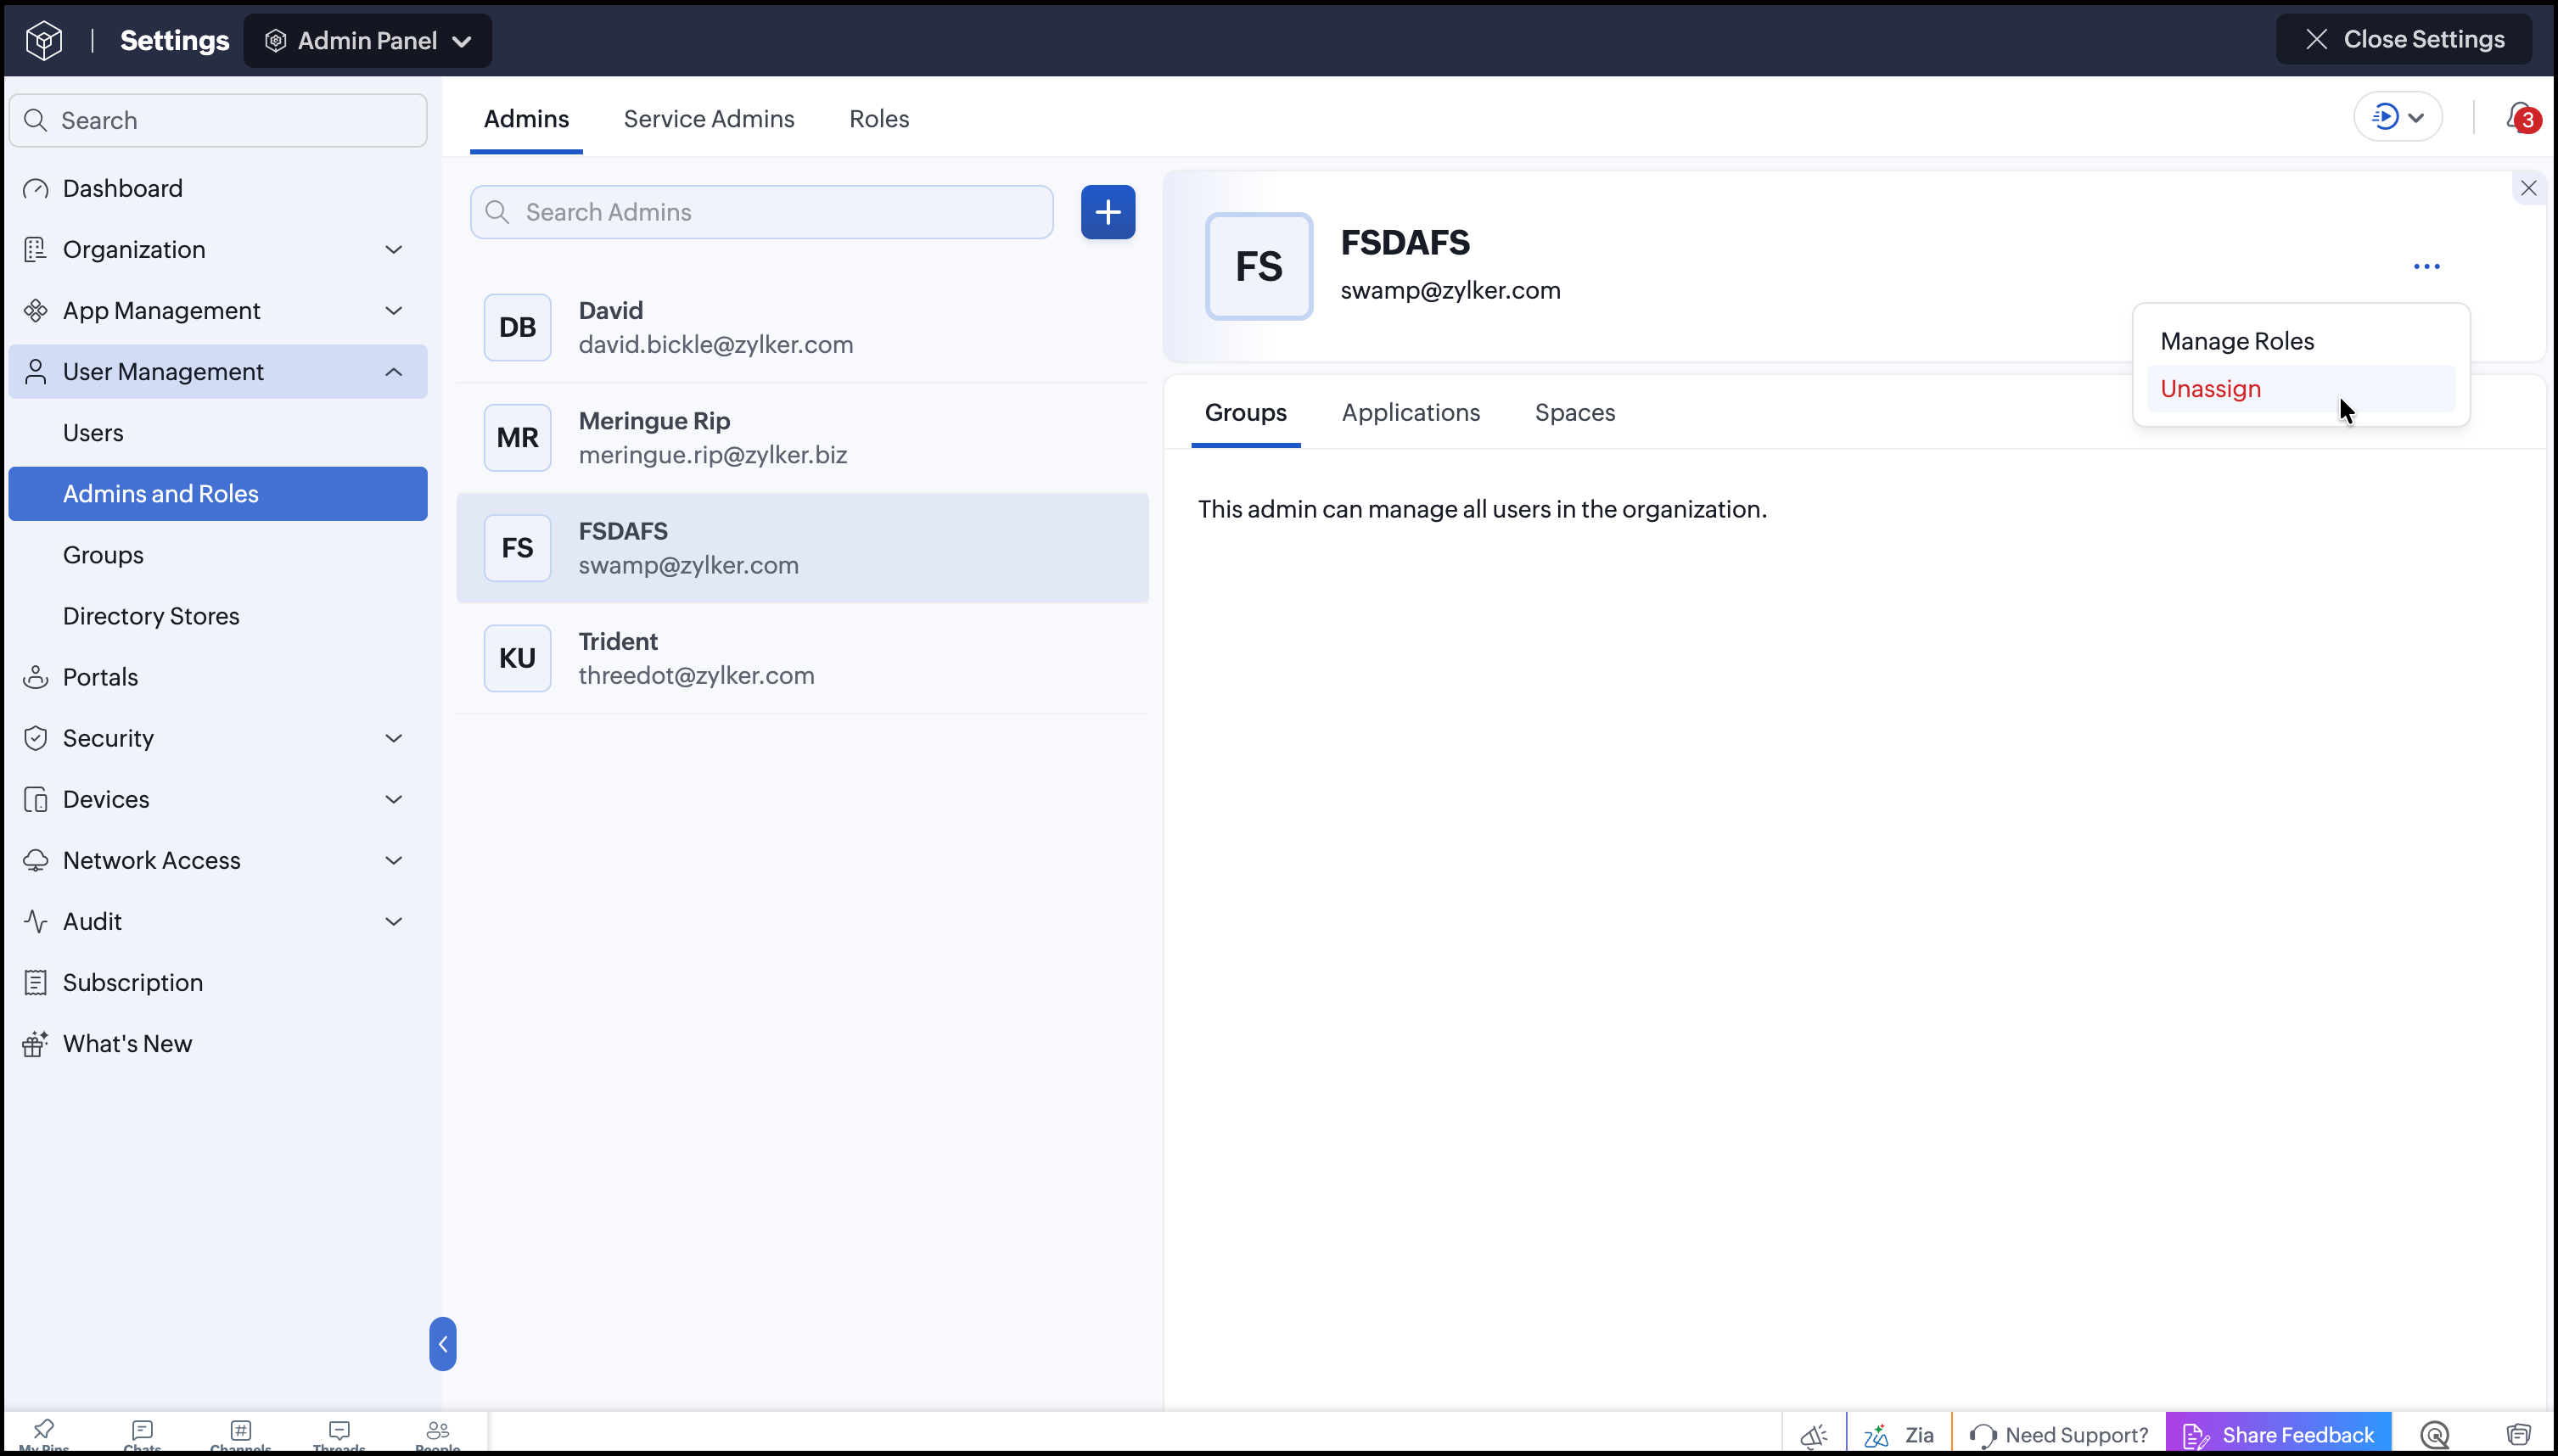Open Threads in the bottom bar
Screen dimensions: 2558x1456
coord(339,1435)
